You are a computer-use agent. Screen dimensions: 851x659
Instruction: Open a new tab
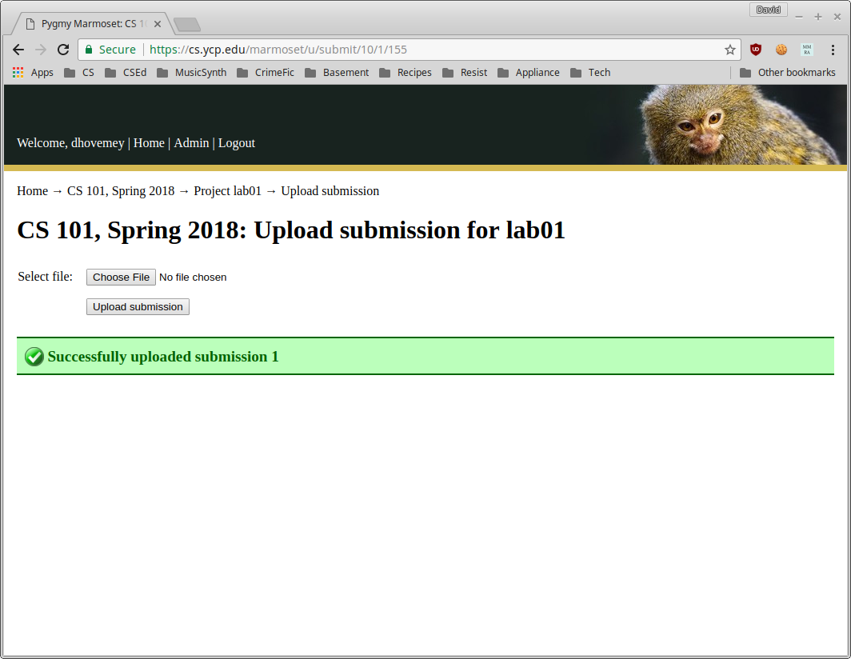point(187,25)
